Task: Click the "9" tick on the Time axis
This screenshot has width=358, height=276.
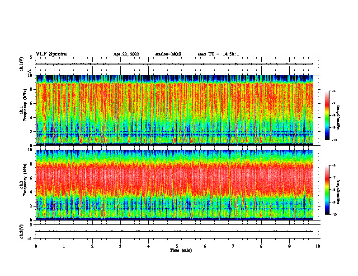Action: 289,246
